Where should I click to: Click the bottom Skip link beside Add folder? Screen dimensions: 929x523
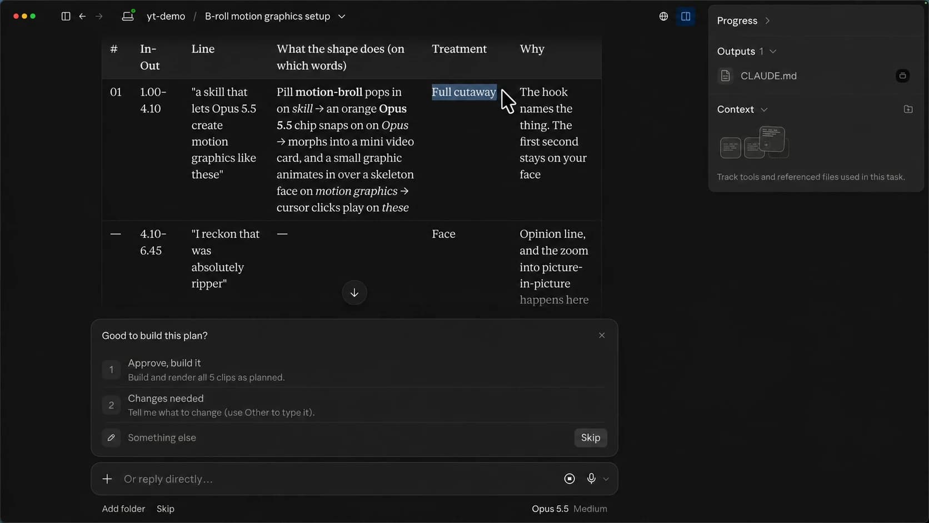165,509
